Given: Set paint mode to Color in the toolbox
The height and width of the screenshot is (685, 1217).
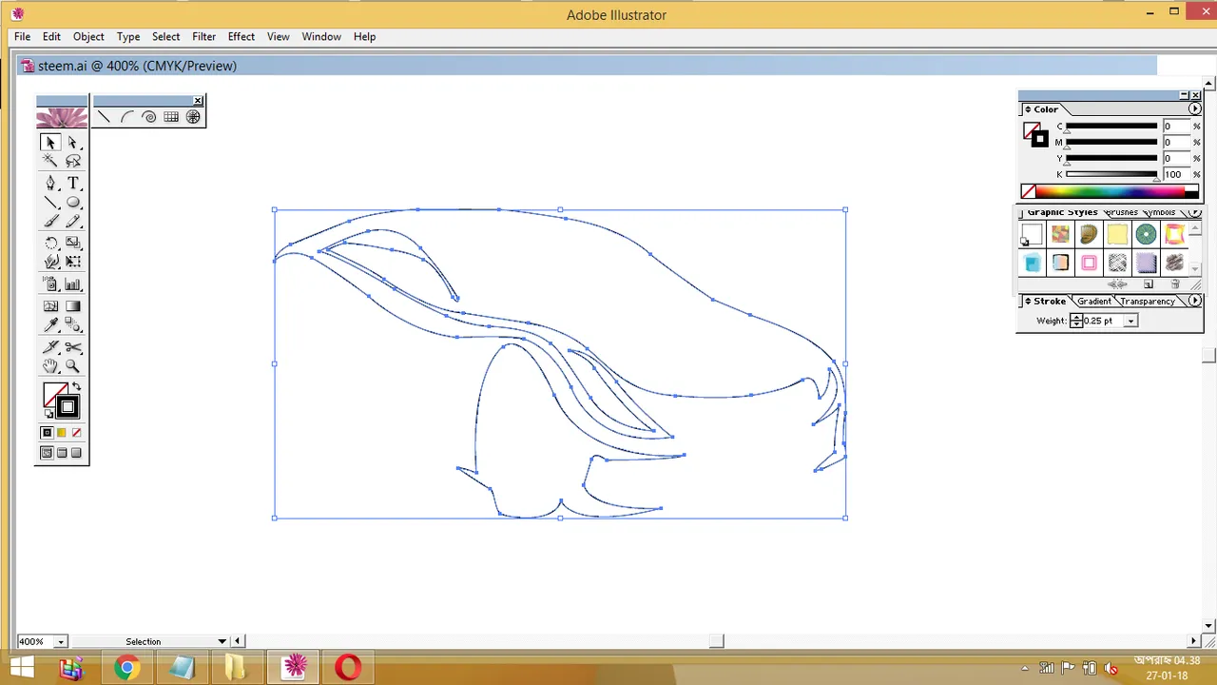Looking at the screenshot, I should click(x=47, y=433).
